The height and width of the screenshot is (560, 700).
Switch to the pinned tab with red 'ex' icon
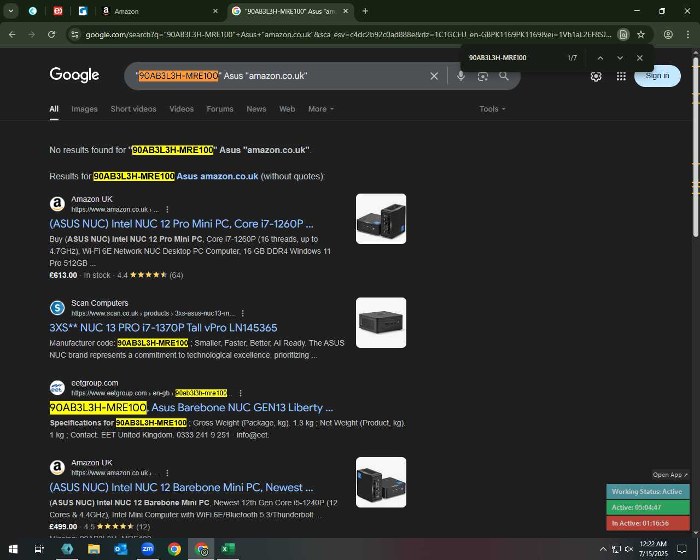click(58, 11)
